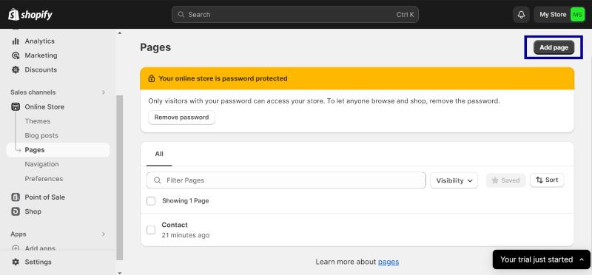Open Themes in the sidebar

(38, 121)
